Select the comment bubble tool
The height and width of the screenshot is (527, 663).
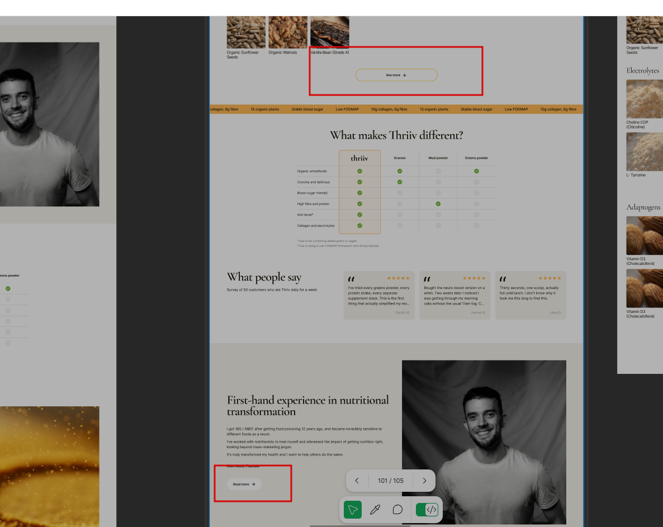[397, 510]
